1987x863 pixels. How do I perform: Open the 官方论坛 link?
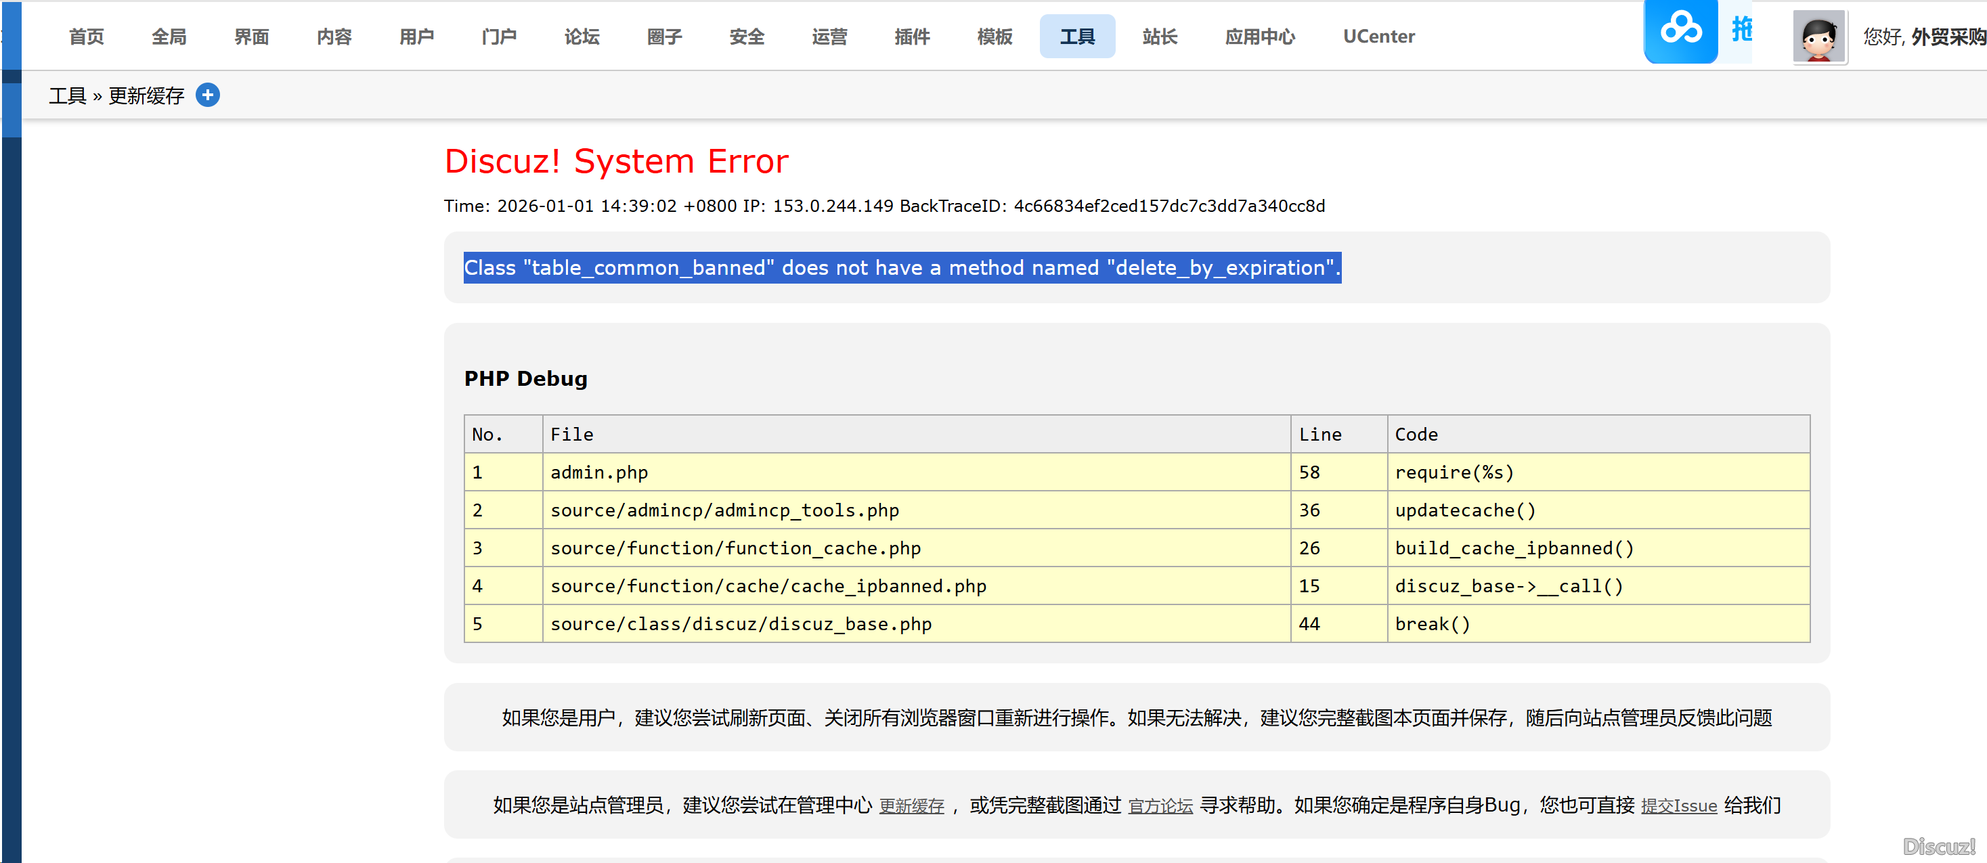tap(1160, 806)
